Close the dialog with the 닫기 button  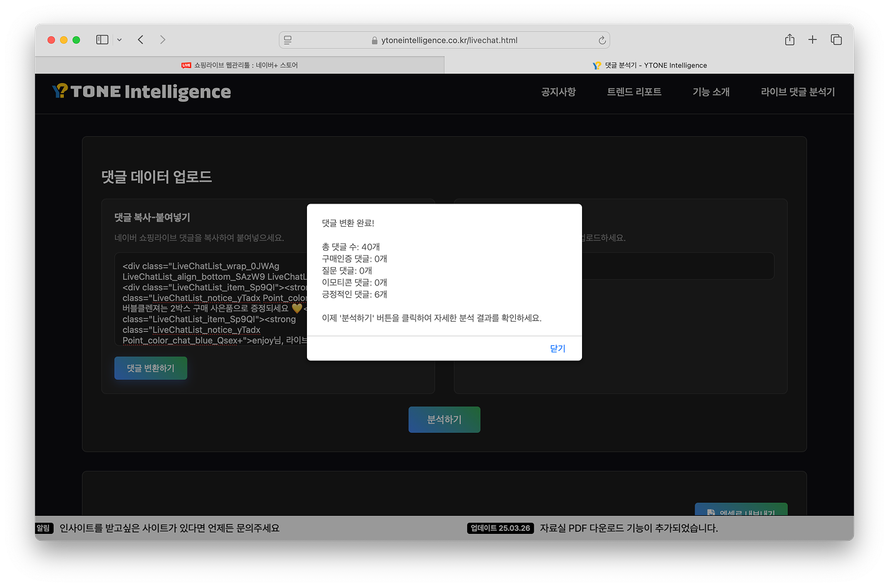click(558, 348)
